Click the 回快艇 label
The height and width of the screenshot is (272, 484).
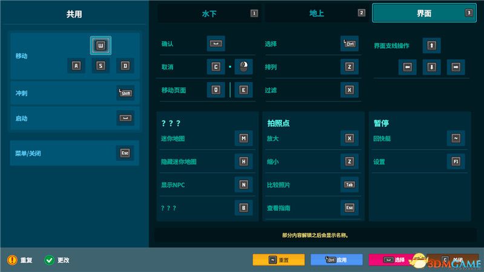382,138
